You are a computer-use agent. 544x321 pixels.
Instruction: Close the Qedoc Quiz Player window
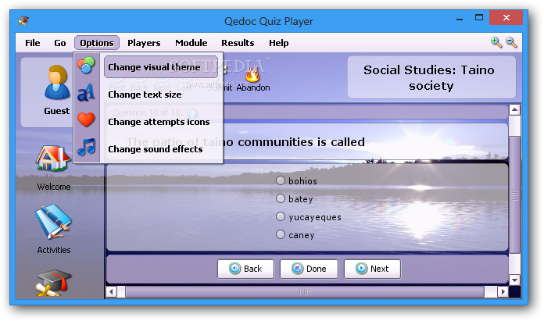click(506, 18)
